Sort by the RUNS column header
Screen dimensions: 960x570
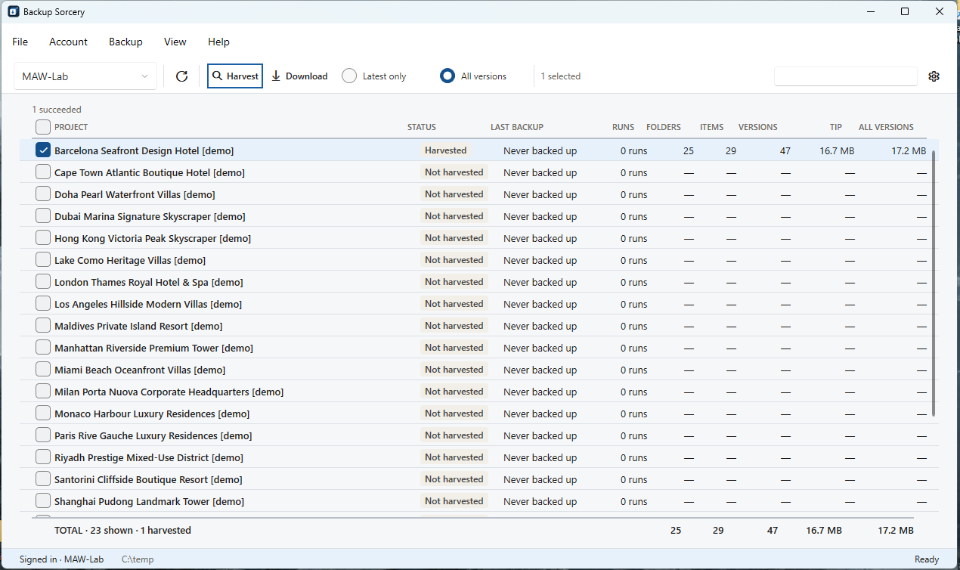(x=624, y=127)
